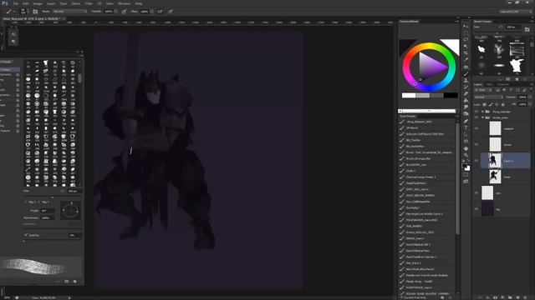Toggle Quick Mask mode icon
This screenshot has width=535, height=300.
466,175
